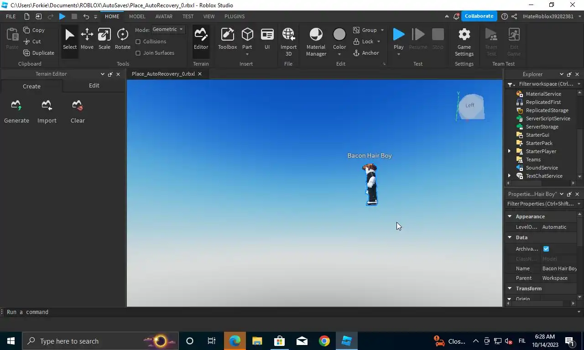Toggle the Join Surfaces checkbox
The width and height of the screenshot is (584, 350).
coord(138,53)
